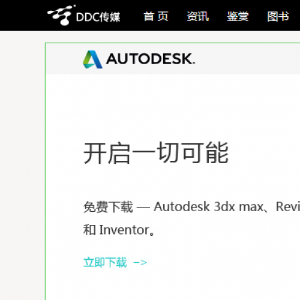Viewport: 300px width, 300px height.
Task: Click the 免费下载 — Autodesk 3dx max description text
Action: click(x=191, y=206)
